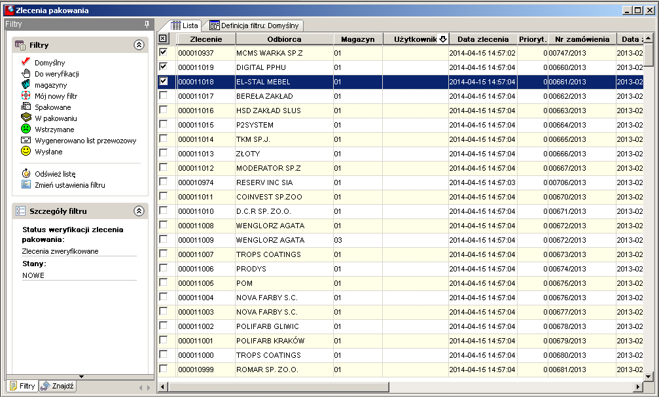Click the Lista tab grid icon
The height and width of the screenshot is (397, 659).
coord(175,26)
